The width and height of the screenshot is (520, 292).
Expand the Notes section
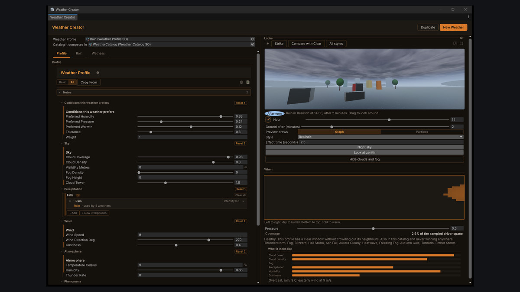pyautogui.click(x=153, y=93)
